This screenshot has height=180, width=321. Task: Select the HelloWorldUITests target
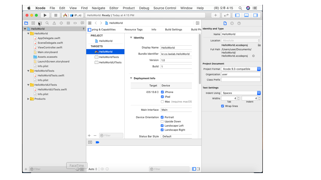tap(110, 62)
